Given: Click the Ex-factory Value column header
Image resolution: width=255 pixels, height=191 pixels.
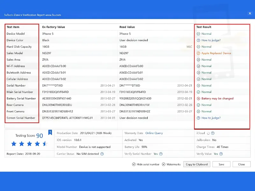Looking at the screenshot, I should (x=54, y=27).
